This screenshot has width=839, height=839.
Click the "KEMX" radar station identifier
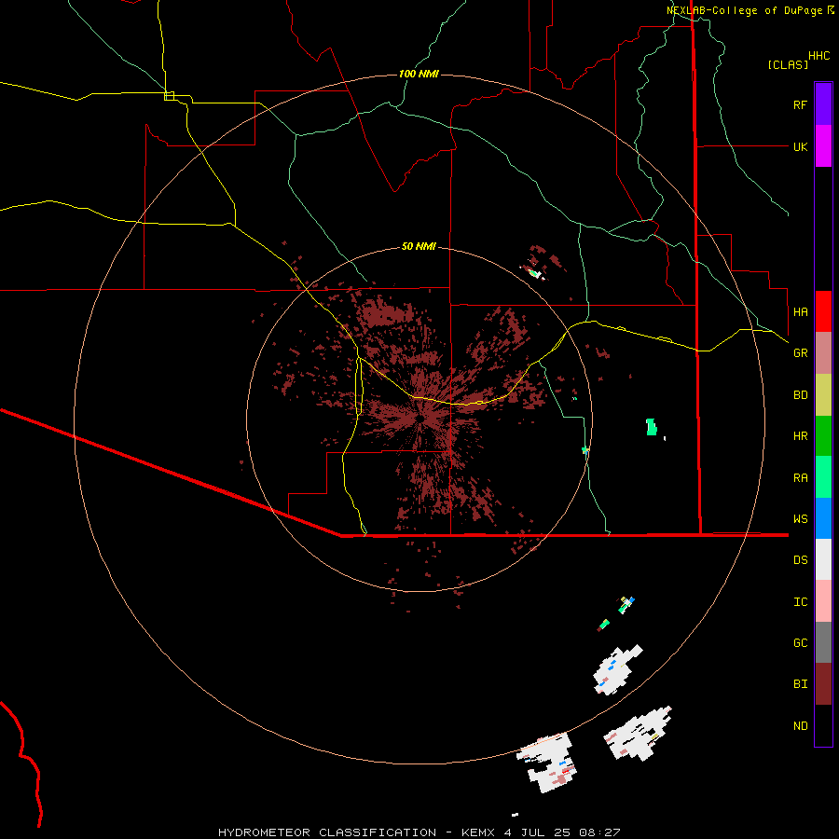478,832
